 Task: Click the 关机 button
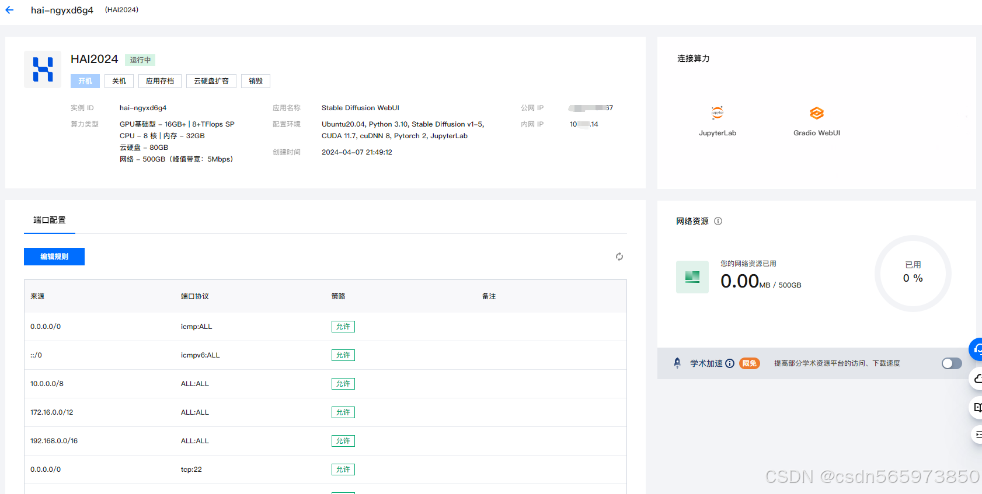tap(119, 81)
